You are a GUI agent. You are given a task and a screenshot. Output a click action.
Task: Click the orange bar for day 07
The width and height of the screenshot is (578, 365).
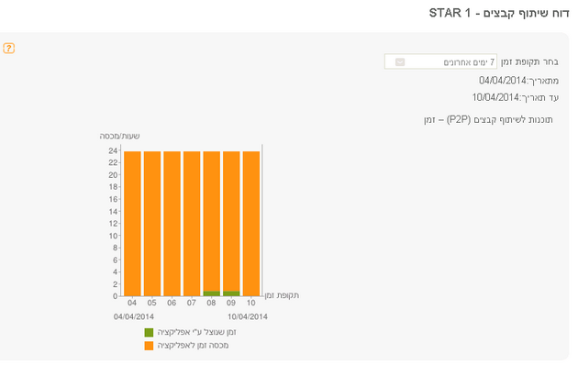tap(192, 224)
